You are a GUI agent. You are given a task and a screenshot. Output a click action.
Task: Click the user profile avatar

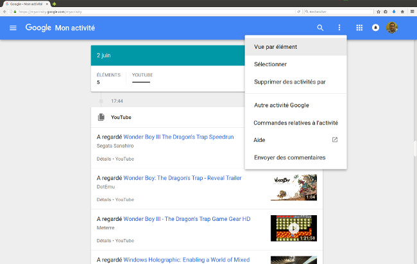tap(392, 28)
